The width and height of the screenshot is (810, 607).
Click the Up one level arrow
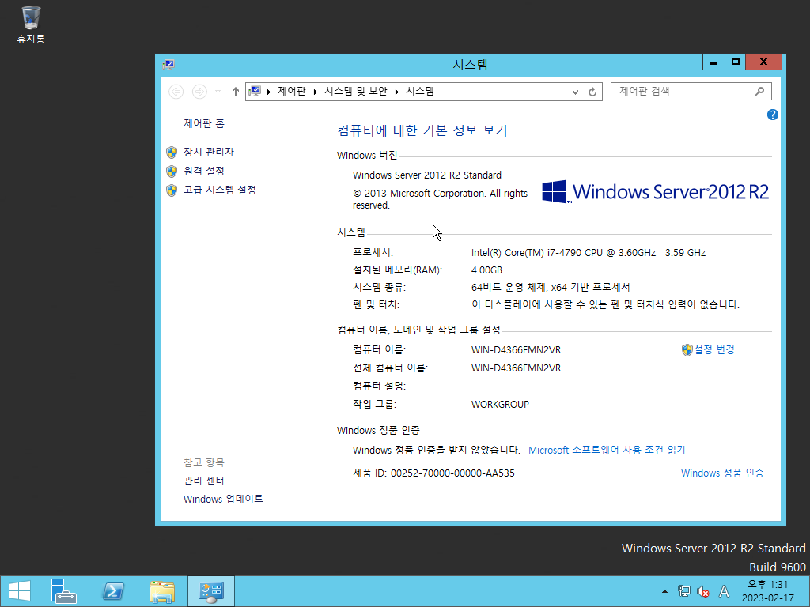[x=236, y=92]
